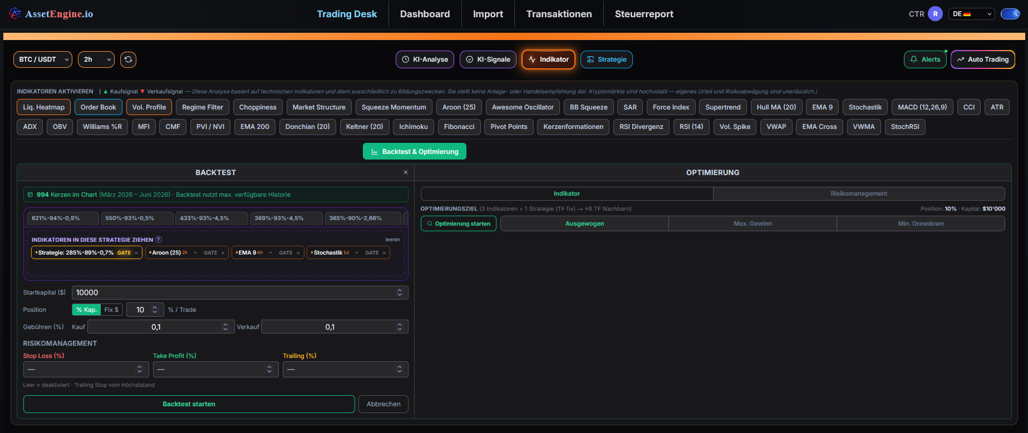Toggle GATE on the Strategie chip
This screenshot has height=433, width=1028.
[x=124, y=253]
